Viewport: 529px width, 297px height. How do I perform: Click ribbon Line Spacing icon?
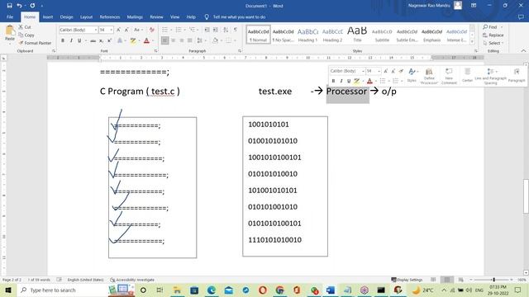(x=200, y=40)
